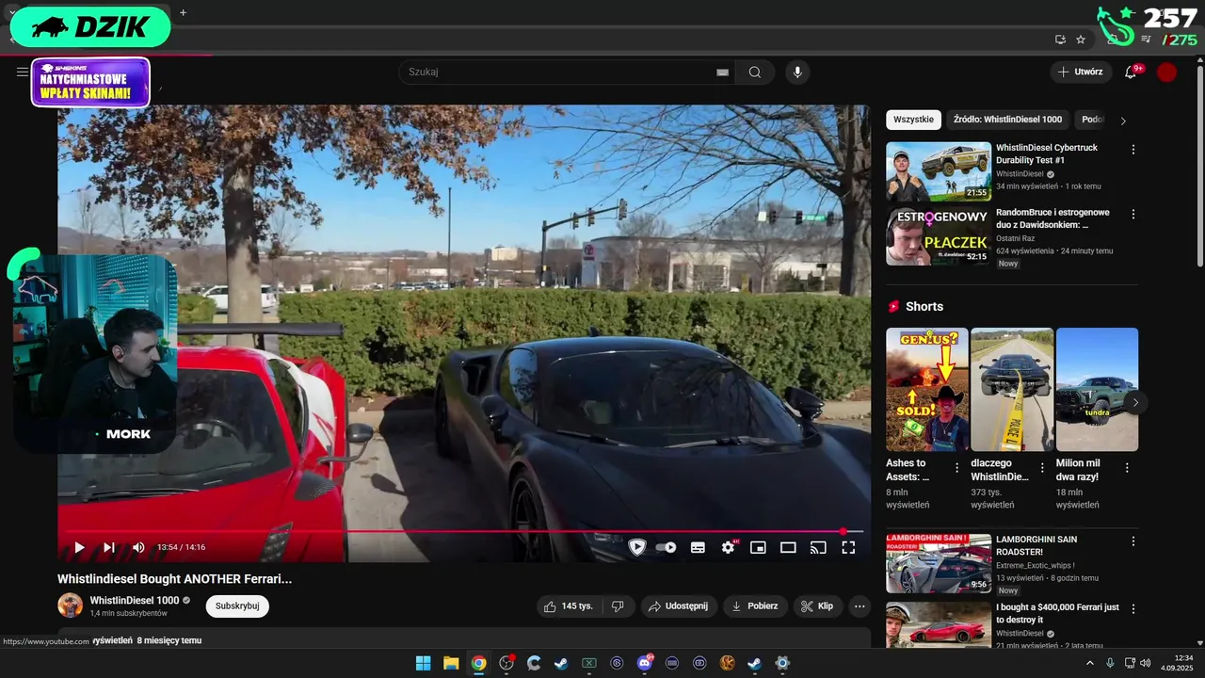Open the $400,000 Ferrari video title
This screenshot has width=1205, height=678.
[x=1057, y=613]
